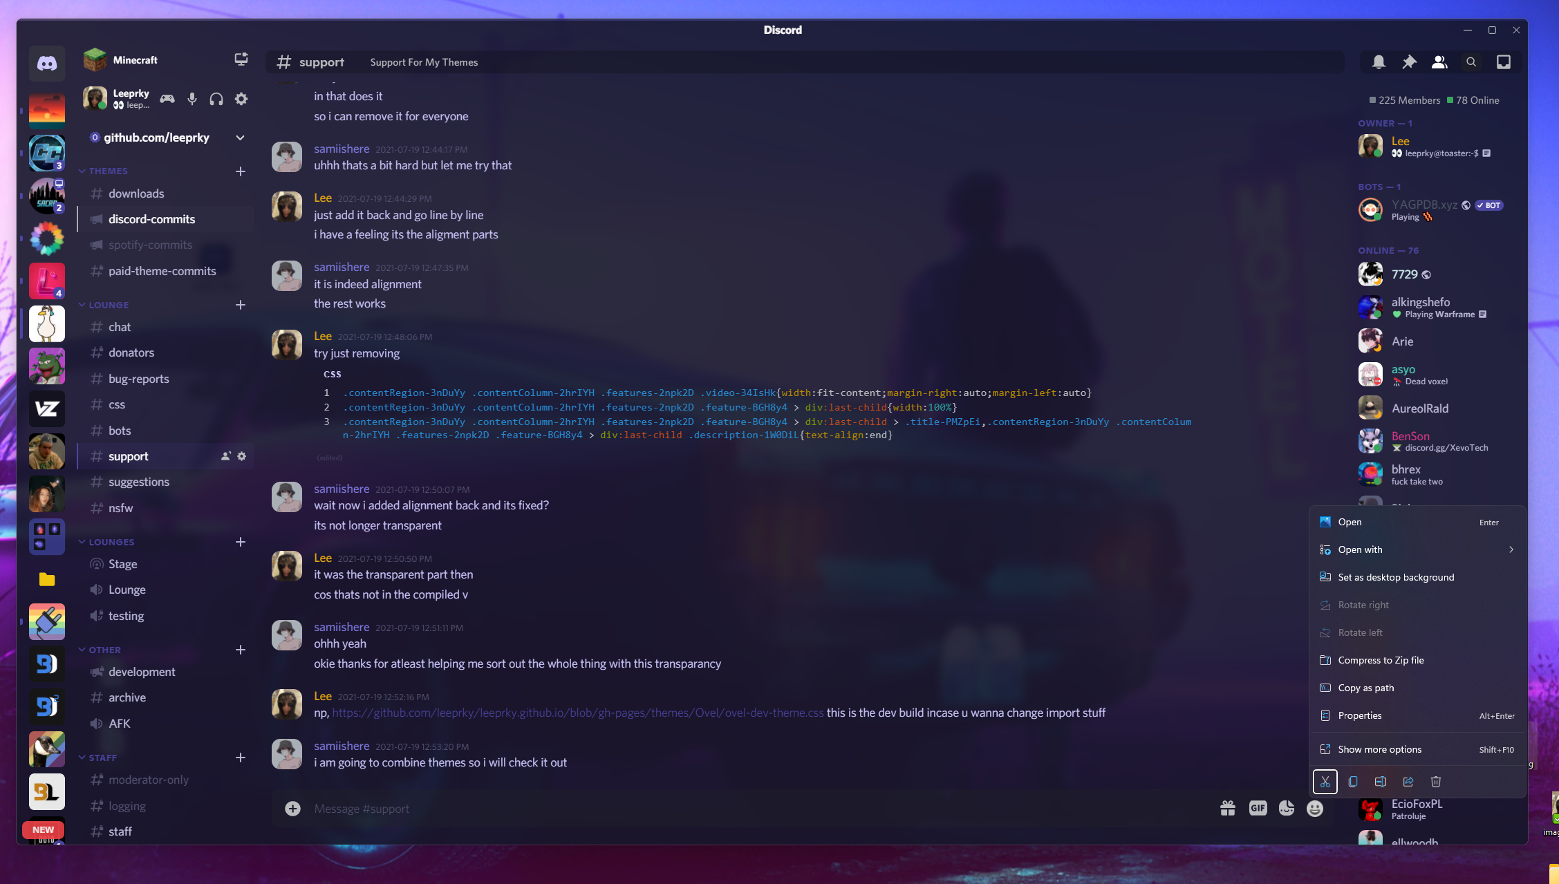Image resolution: width=1559 pixels, height=884 pixels.
Task: Click the gift Nitro icon
Action: pos(1228,808)
